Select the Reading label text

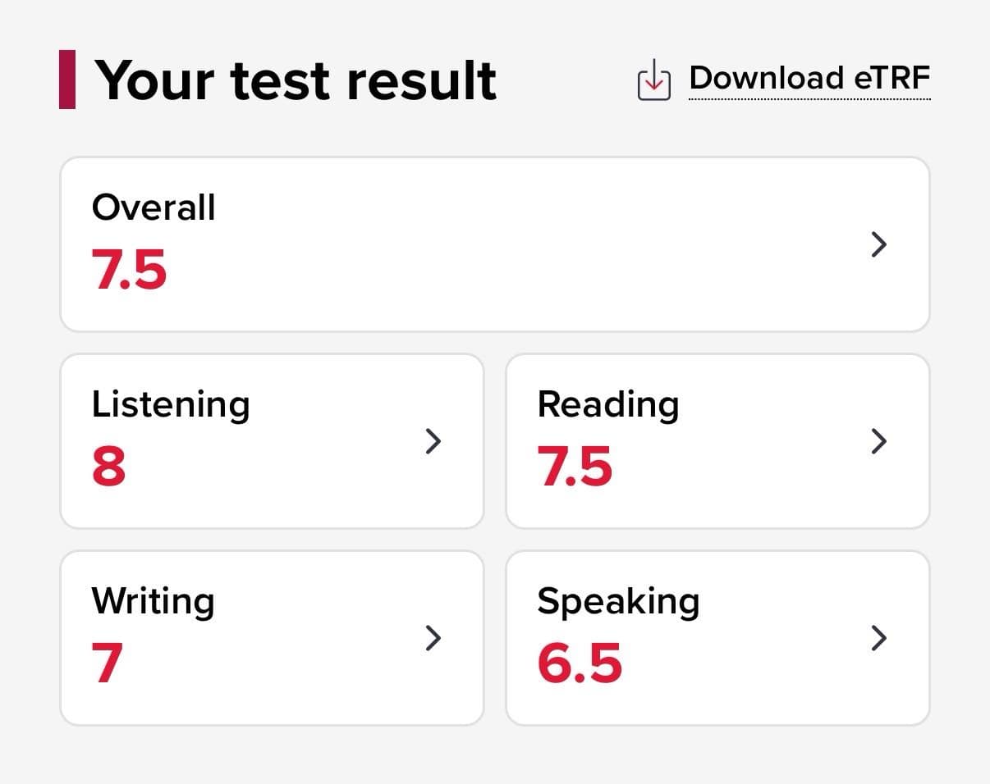(608, 406)
